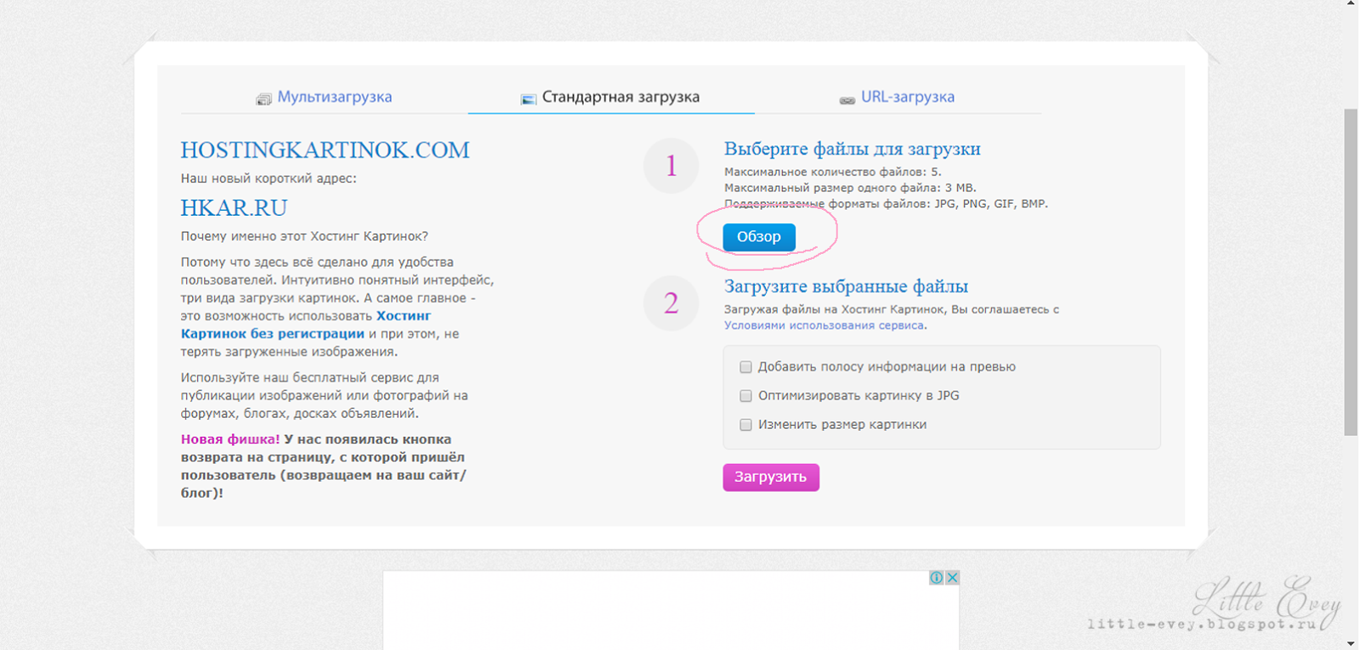Open Хостинг Картинок без регистрации link
The image size is (1360, 650).
pos(306,325)
